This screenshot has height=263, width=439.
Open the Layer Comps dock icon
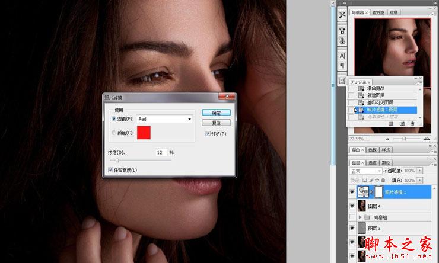pyautogui.click(x=342, y=81)
